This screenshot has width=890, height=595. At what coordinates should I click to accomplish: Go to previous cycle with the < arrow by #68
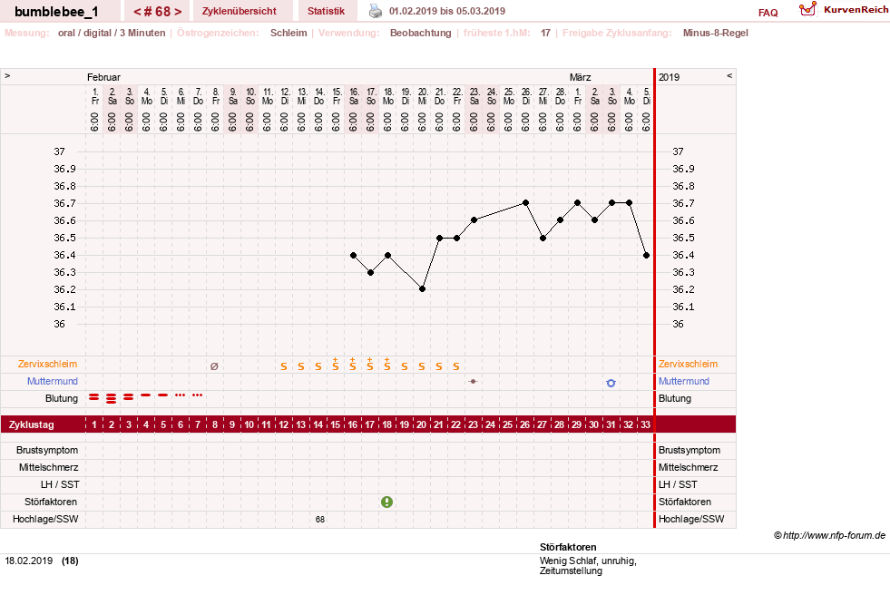coord(137,12)
